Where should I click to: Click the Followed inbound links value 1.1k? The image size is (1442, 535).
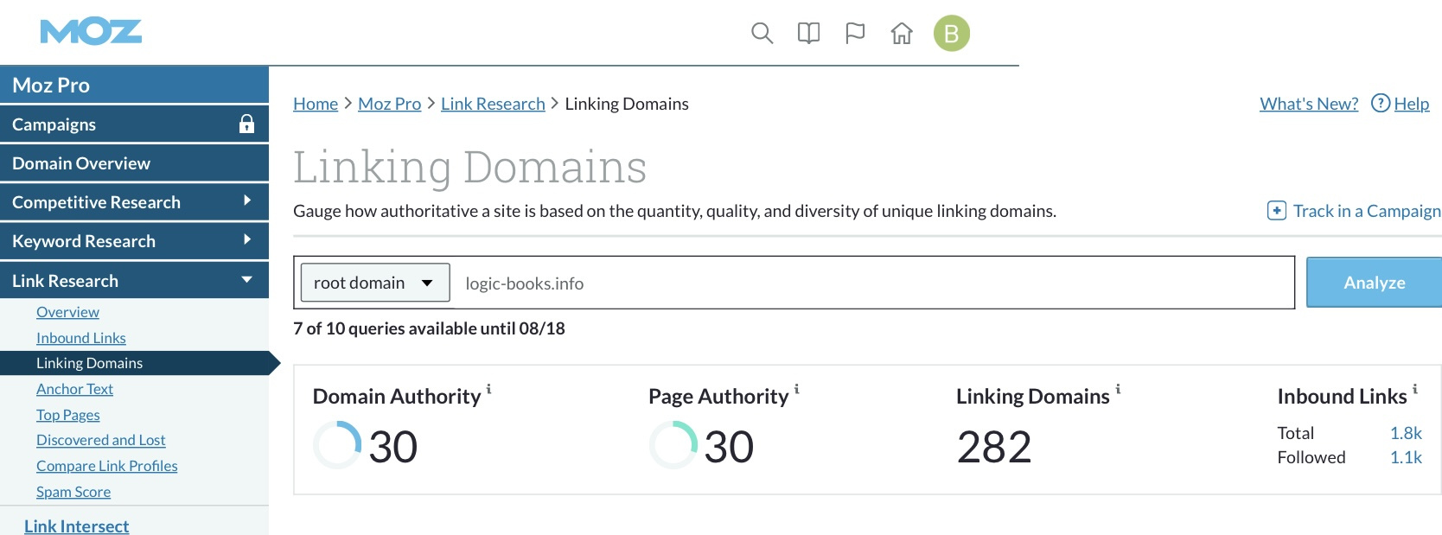pos(1406,457)
